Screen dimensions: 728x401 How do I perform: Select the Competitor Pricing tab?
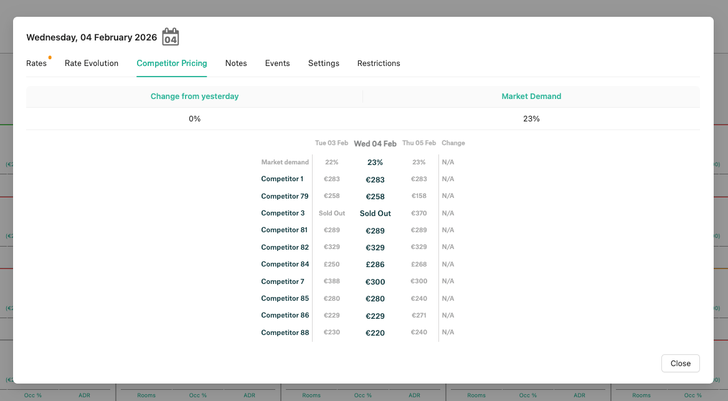point(172,63)
